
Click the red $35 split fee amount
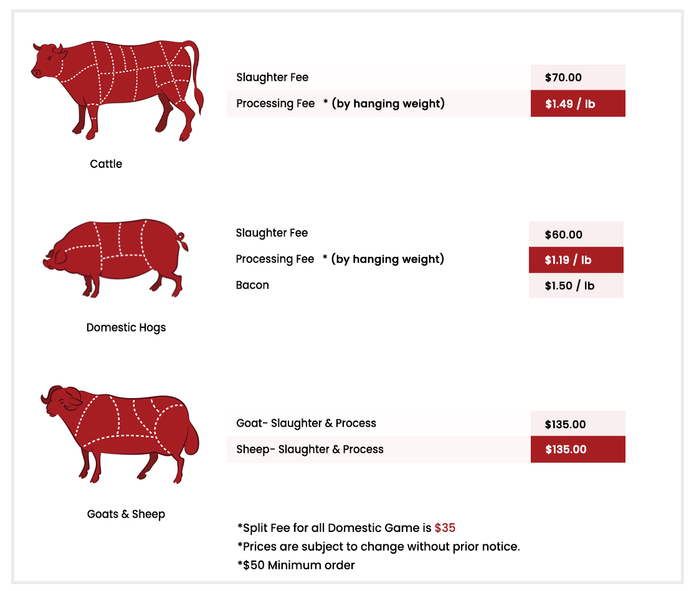[445, 528]
